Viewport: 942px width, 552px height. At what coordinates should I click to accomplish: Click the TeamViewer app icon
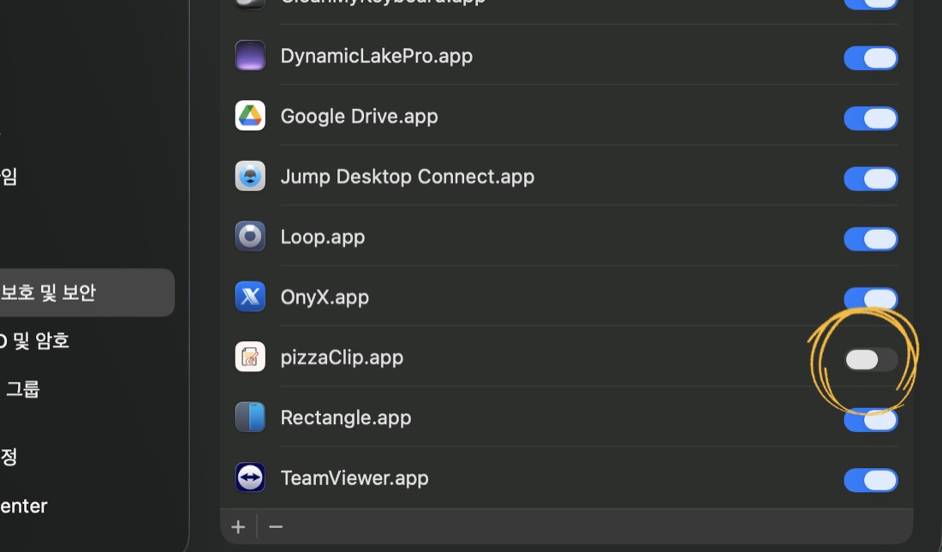click(250, 477)
